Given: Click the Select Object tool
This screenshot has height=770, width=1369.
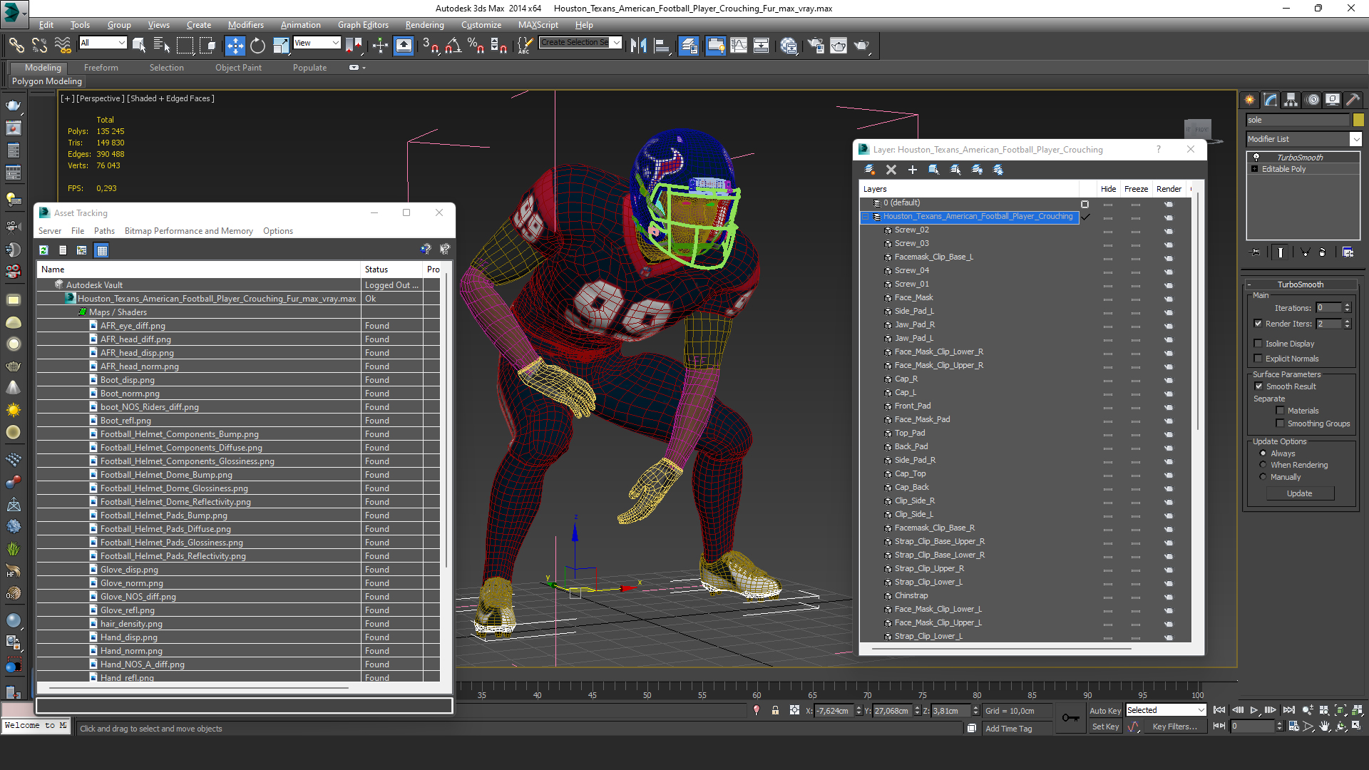Looking at the screenshot, I should pyautogui.click(x=139, y=46).
